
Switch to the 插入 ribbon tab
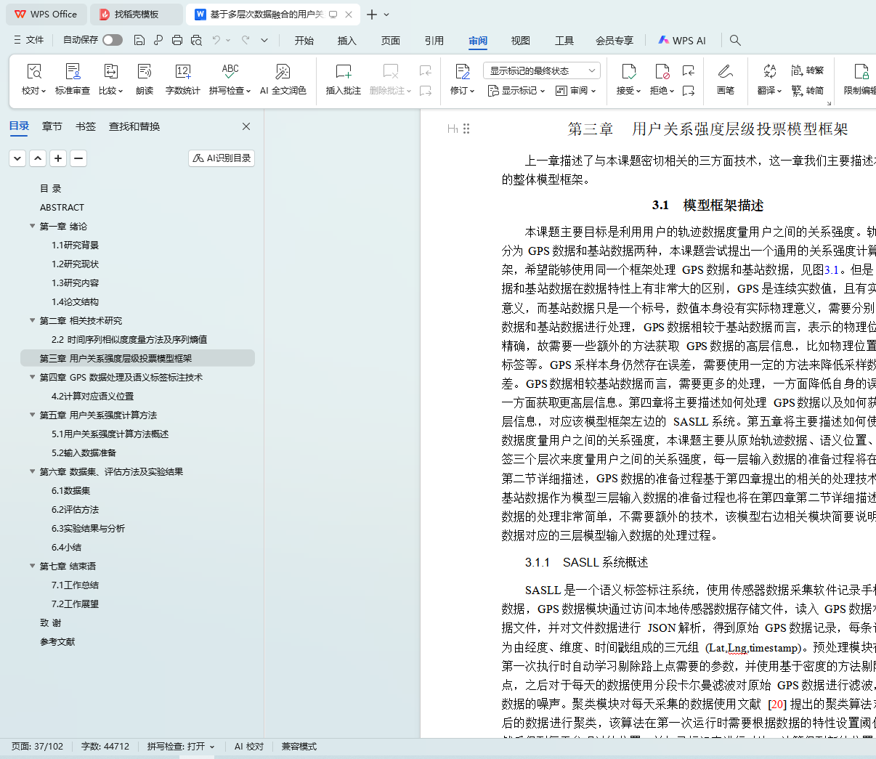click(x=347, y=41)
